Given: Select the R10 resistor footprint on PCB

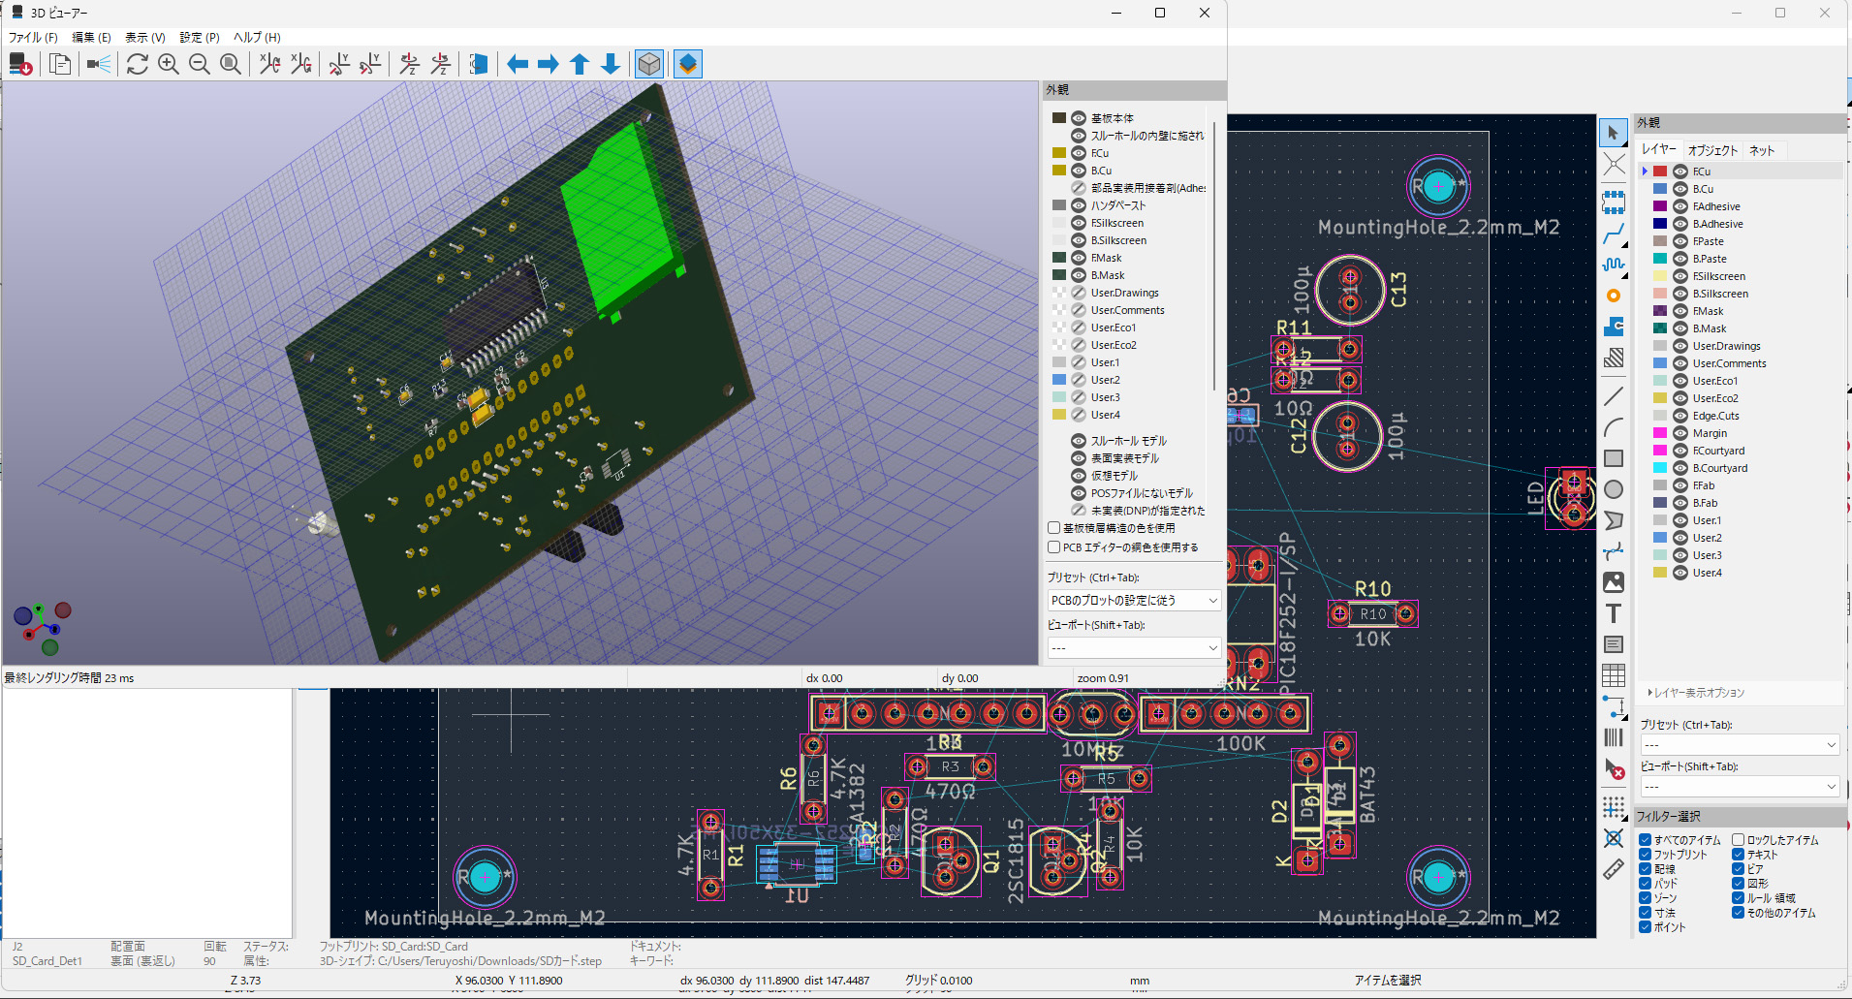Looking at the screenshot, I should point(1372,613).
